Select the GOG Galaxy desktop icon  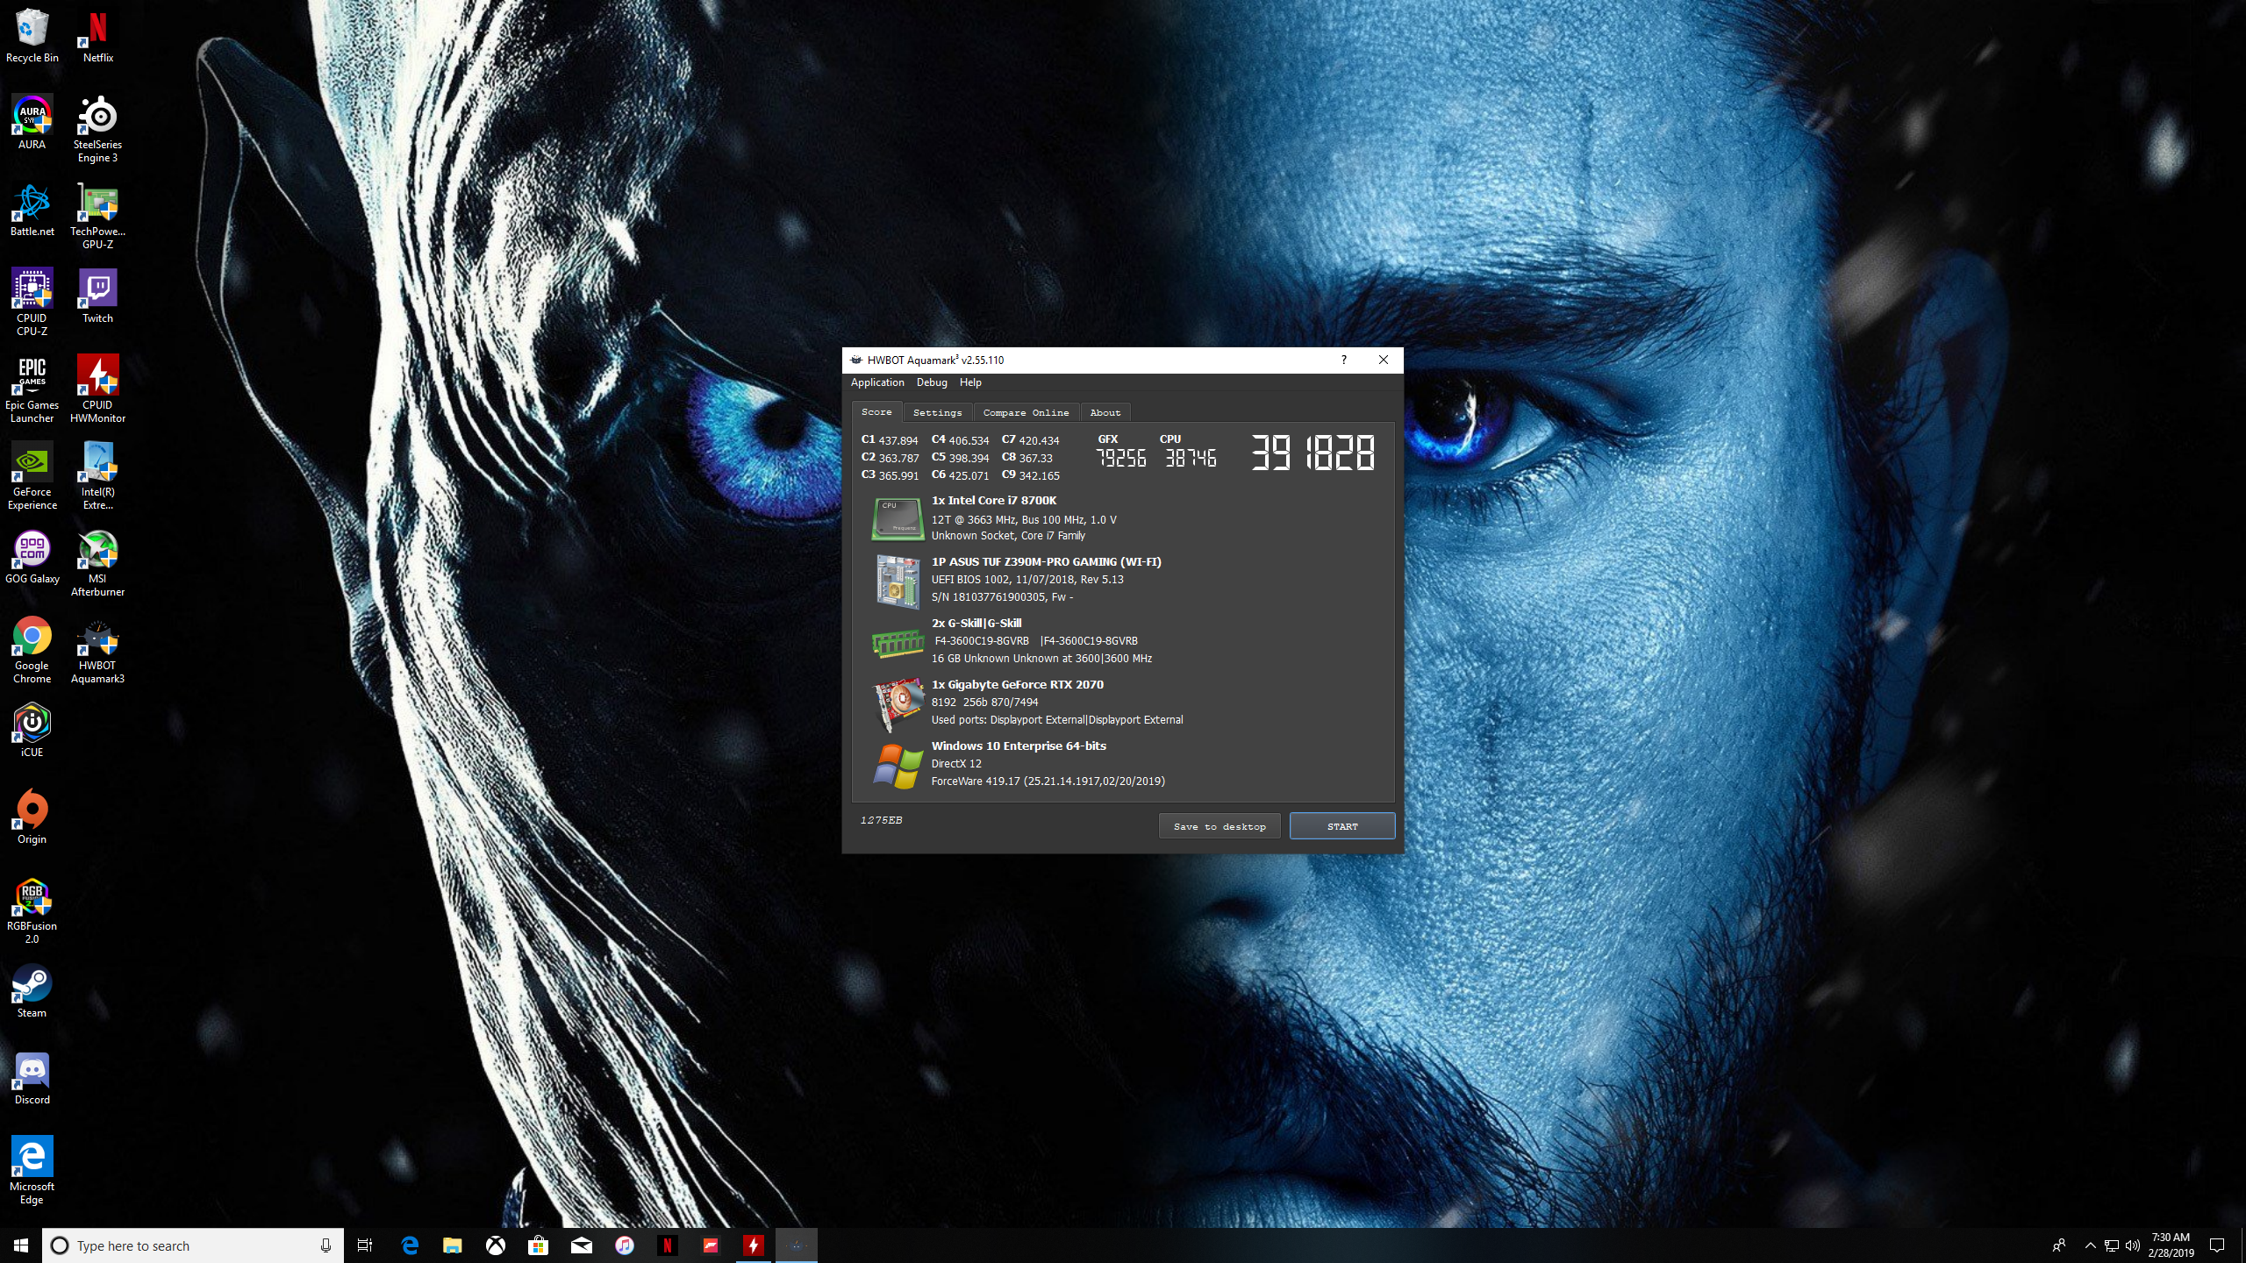[32, 557]
